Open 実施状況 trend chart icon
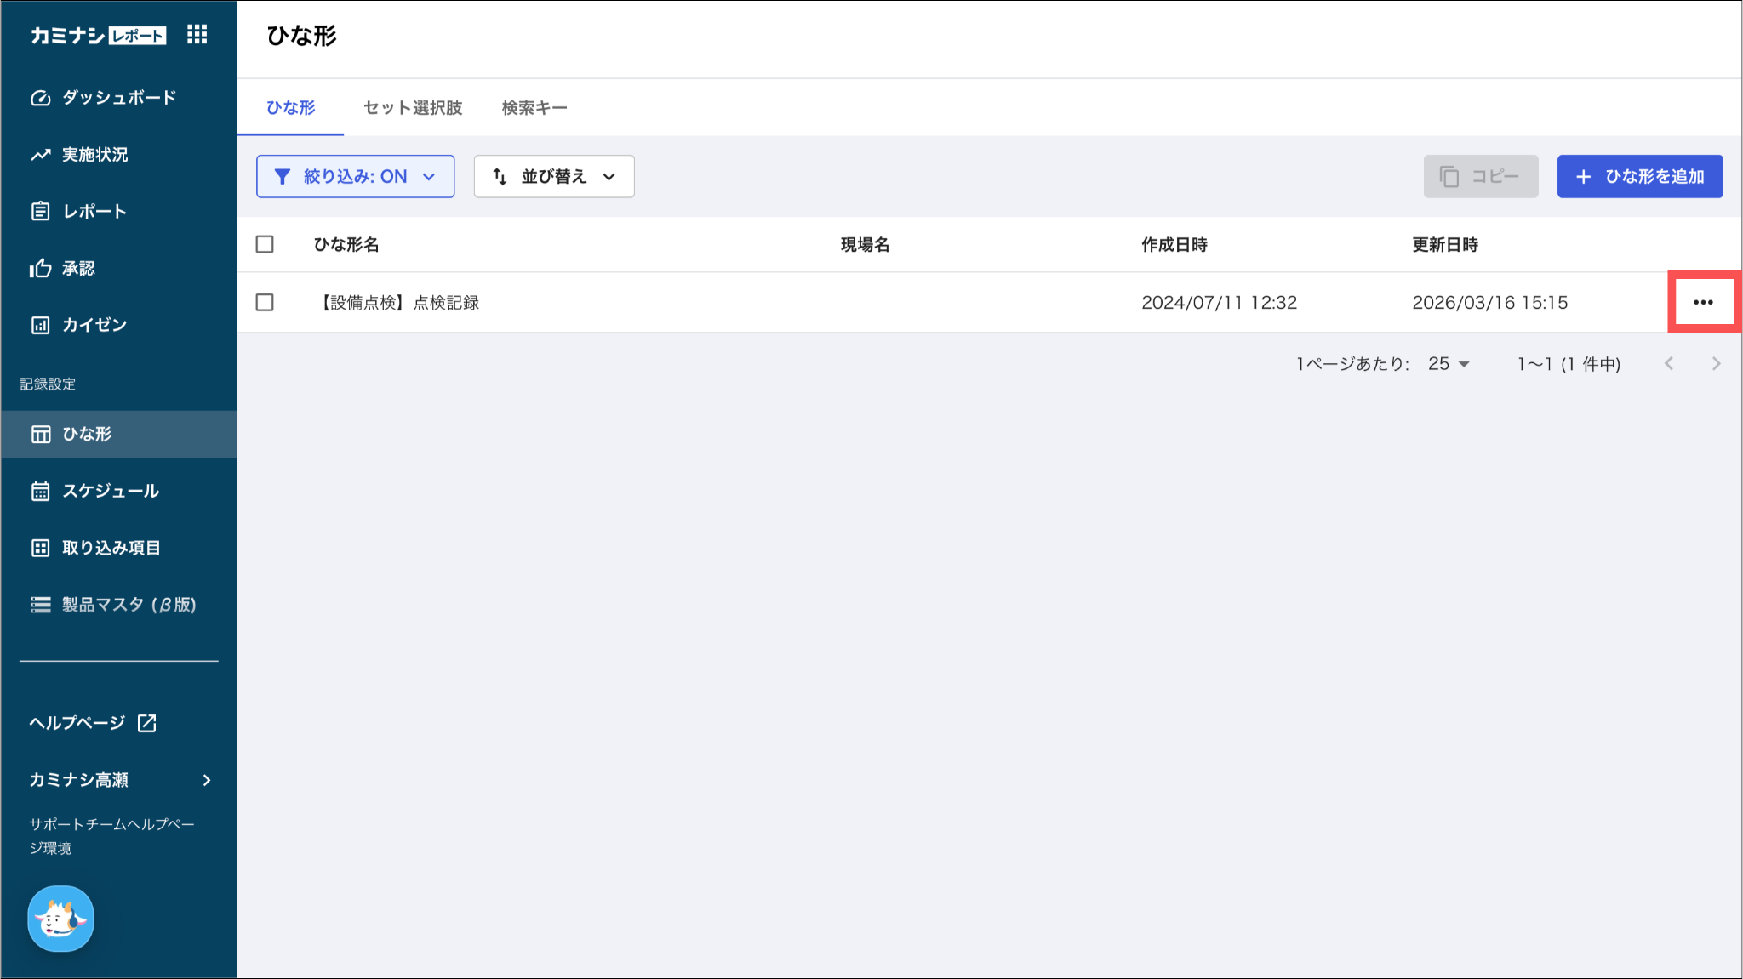The image size is (1743, 979). click(40, 155)
